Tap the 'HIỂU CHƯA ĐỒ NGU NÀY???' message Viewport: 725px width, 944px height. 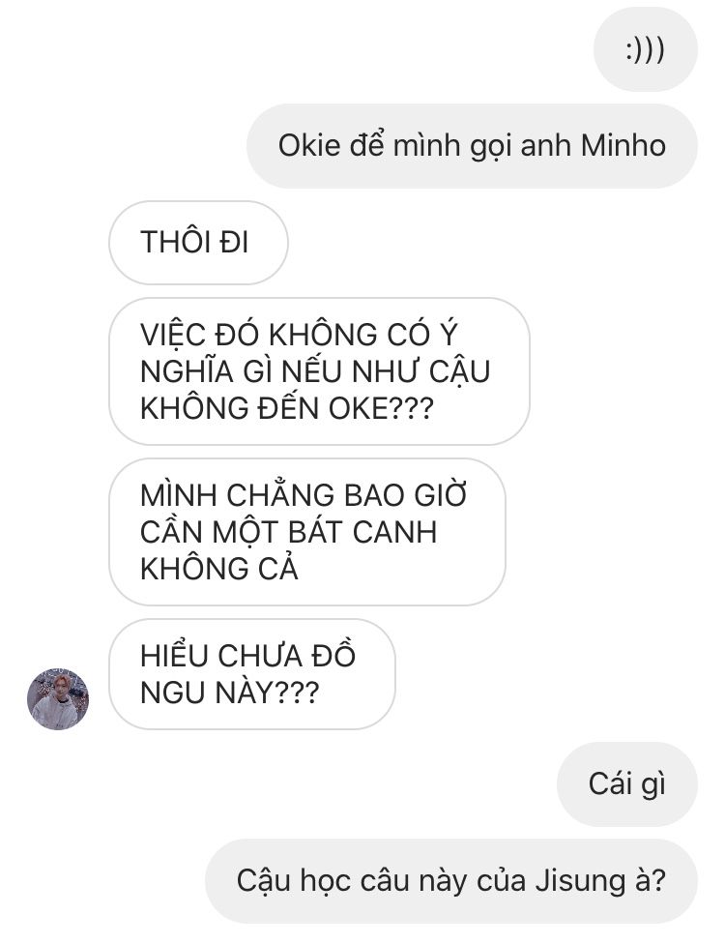pyautogui.click(x=251, y=674)
